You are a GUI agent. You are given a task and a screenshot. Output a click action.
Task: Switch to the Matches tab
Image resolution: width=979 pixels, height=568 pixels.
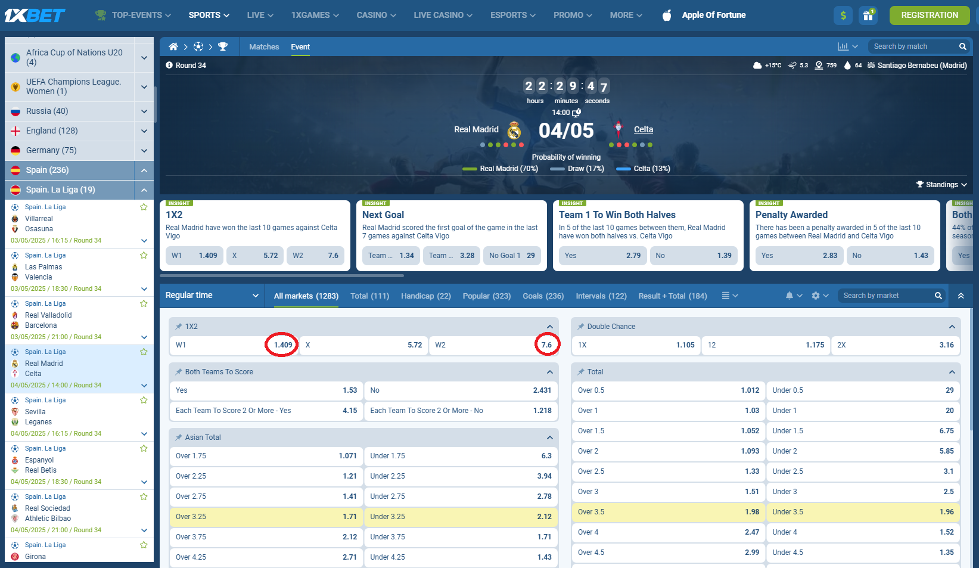[x=264, y=46]
